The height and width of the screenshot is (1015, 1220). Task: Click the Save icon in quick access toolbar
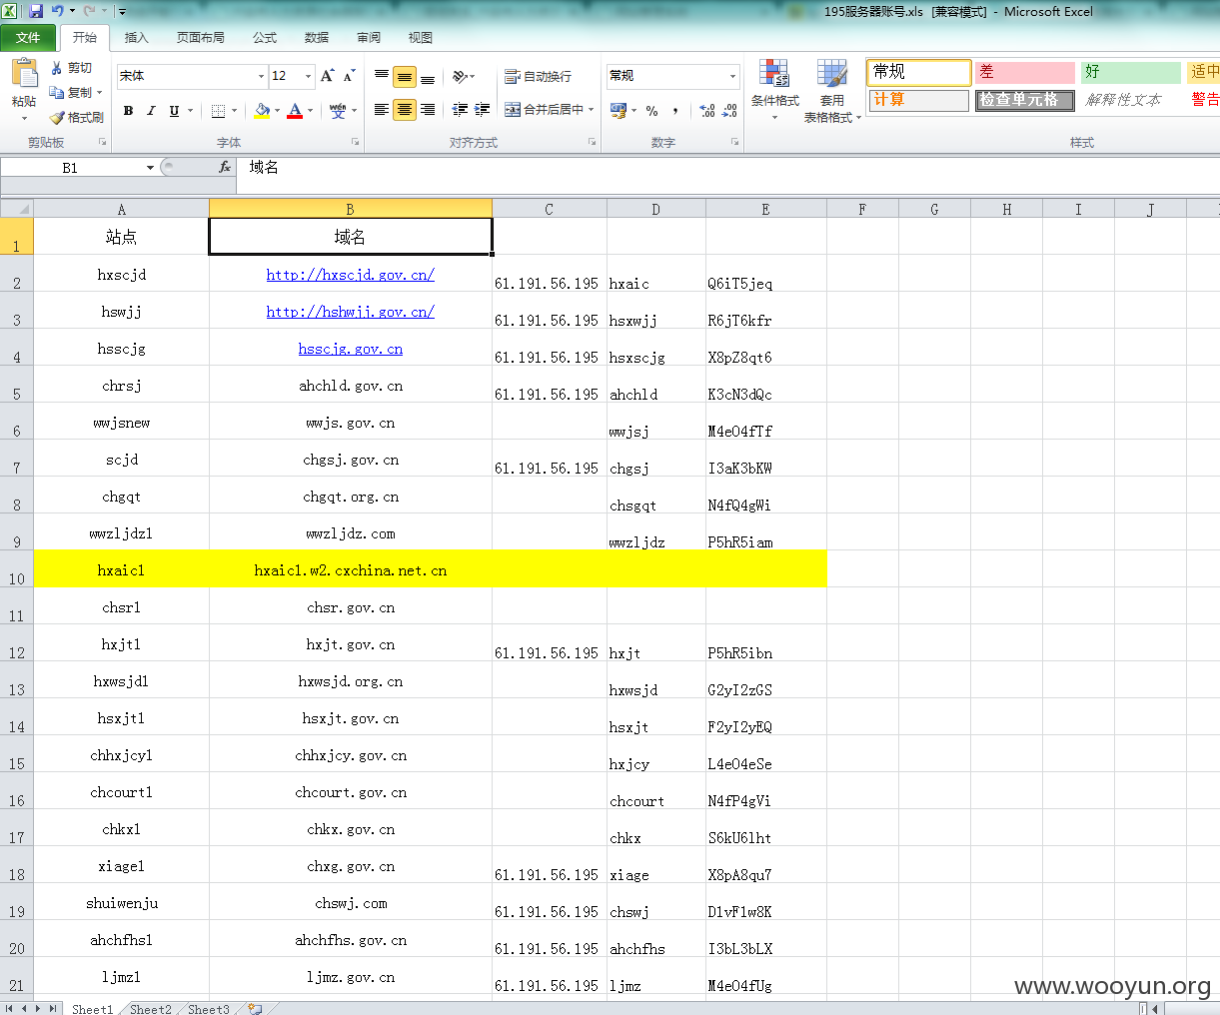(36, 11)
